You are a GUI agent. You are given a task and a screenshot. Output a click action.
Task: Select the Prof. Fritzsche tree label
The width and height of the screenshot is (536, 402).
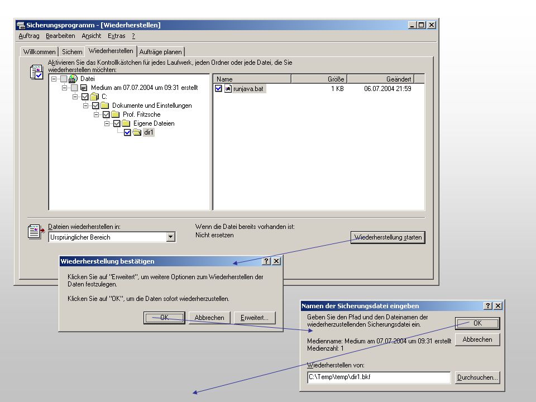pos(141,114)
